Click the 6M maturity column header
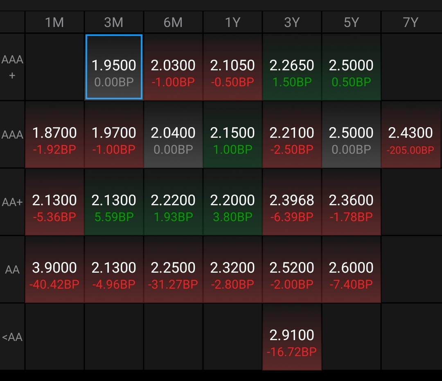Image resolution: width=442 pixels, height=381 pixels. 173,22
